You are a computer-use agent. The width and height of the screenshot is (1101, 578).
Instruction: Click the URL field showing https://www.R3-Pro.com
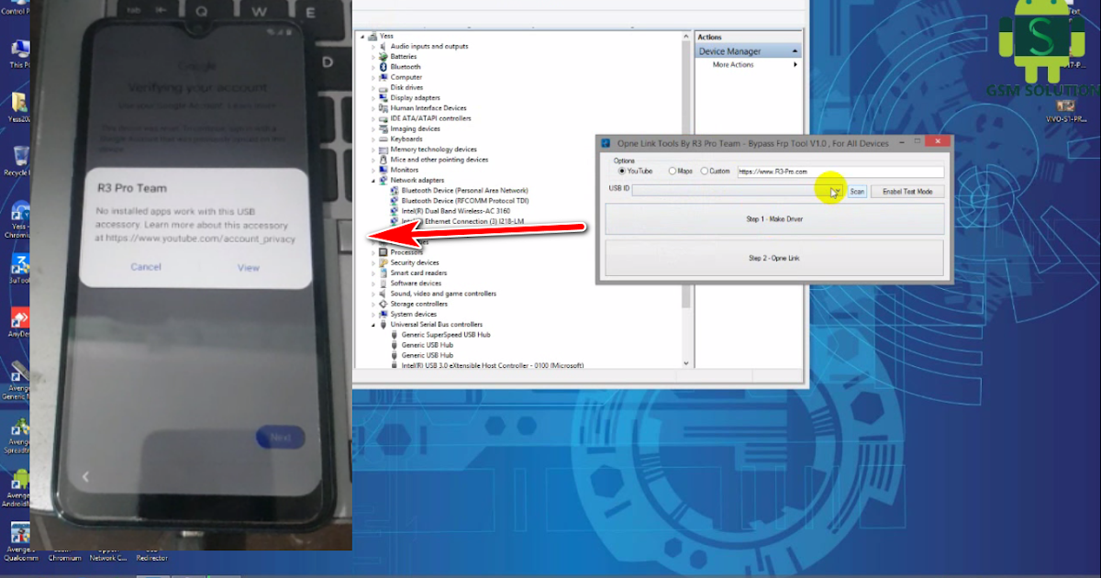click(840, 172)
